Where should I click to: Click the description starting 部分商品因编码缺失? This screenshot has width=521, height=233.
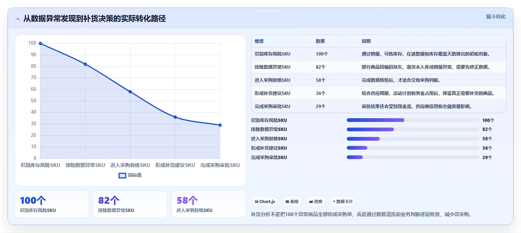click(426, 67)
